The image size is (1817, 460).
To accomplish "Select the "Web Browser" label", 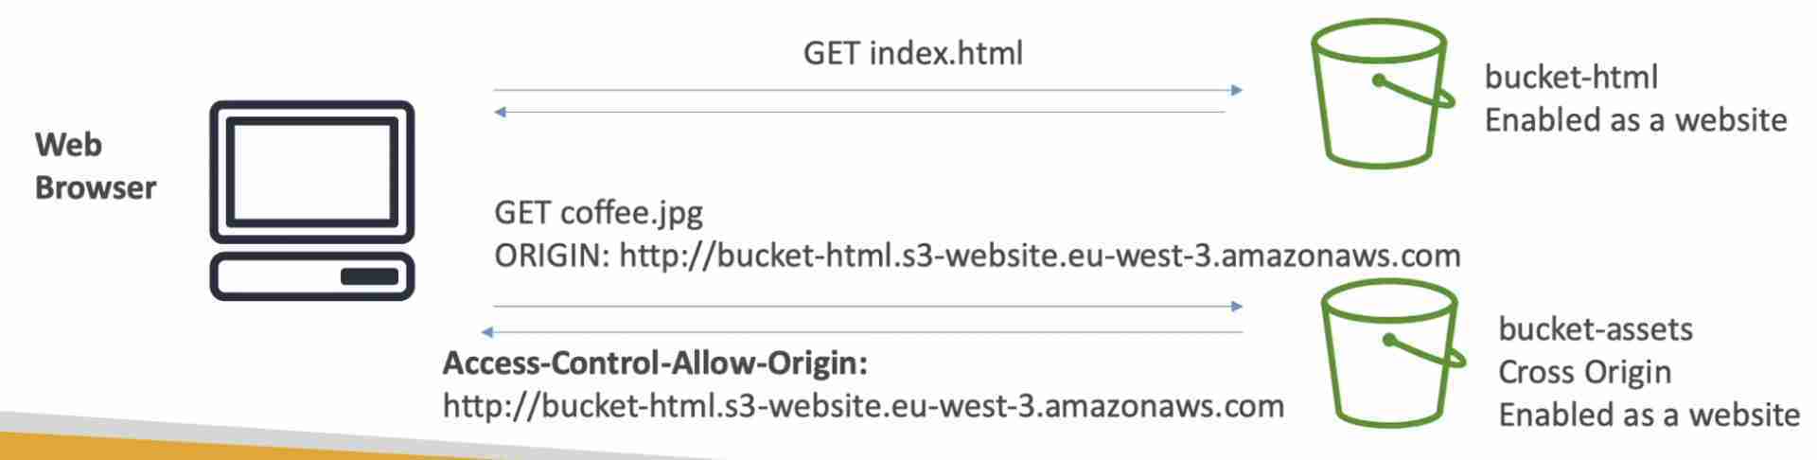I will coord(95,166).
